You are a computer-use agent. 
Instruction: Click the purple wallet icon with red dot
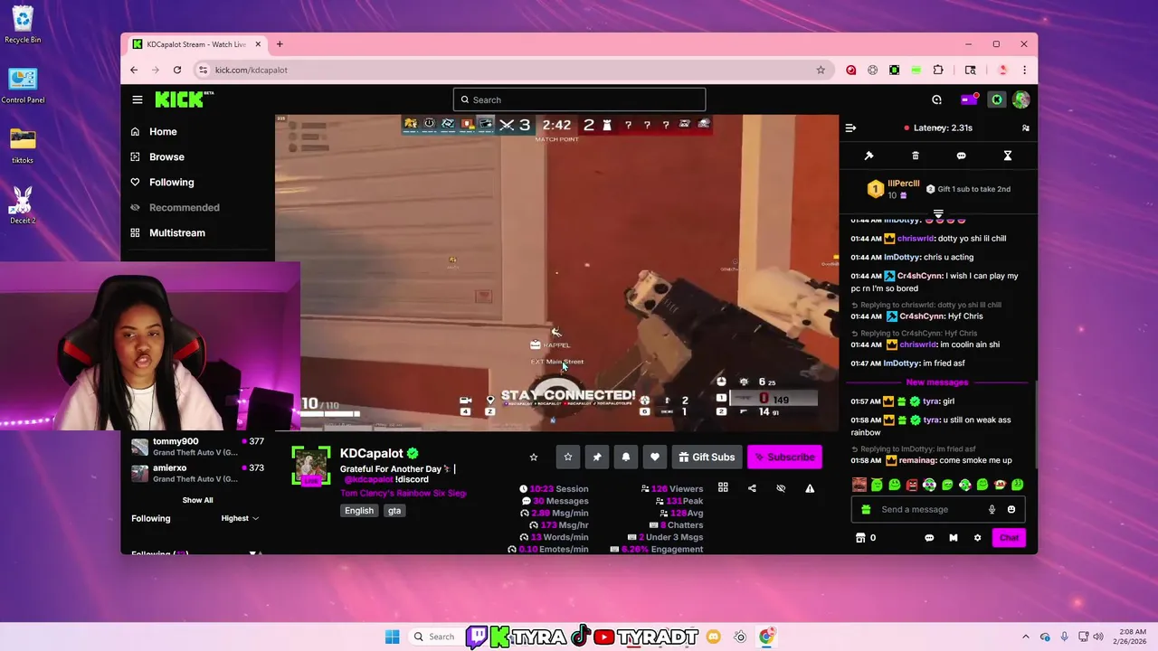point(969,99)
